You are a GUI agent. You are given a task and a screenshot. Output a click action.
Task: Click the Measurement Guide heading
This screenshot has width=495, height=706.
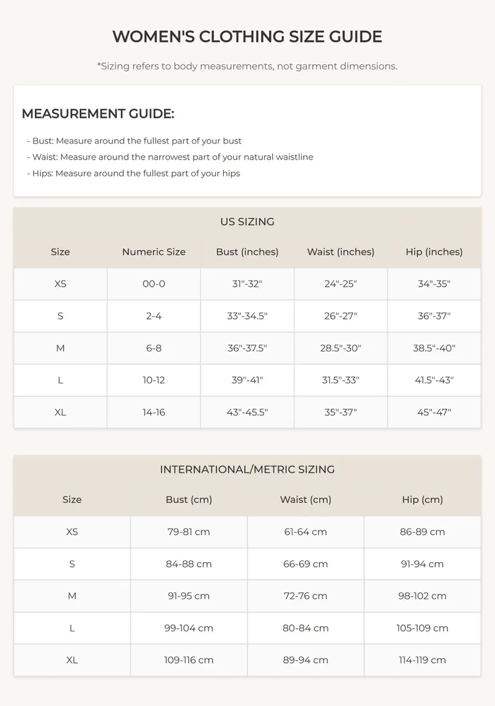point(98,114)
